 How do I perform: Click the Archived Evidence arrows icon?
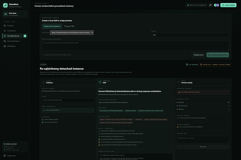[x=5, y=41]
